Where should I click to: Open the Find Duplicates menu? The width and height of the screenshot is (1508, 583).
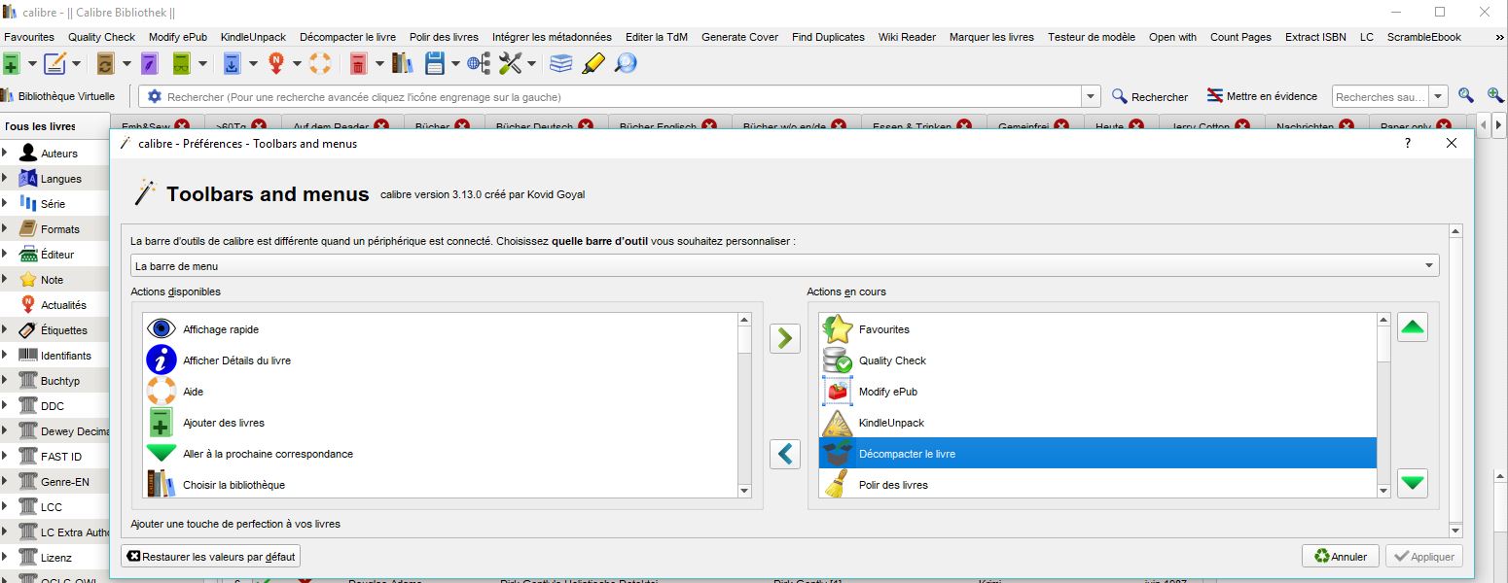click(828, 37)
